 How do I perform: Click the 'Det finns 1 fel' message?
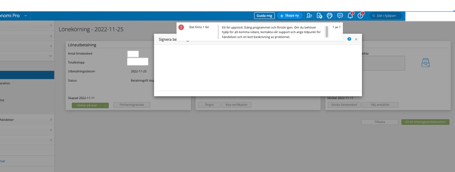click(x=199, y=27)
